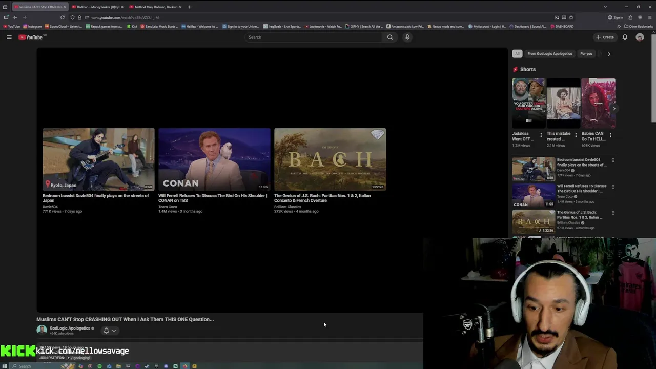Show next Shorts with the right arrow
Viewport: 656px width, 369px height.
(x=614, y=108)
